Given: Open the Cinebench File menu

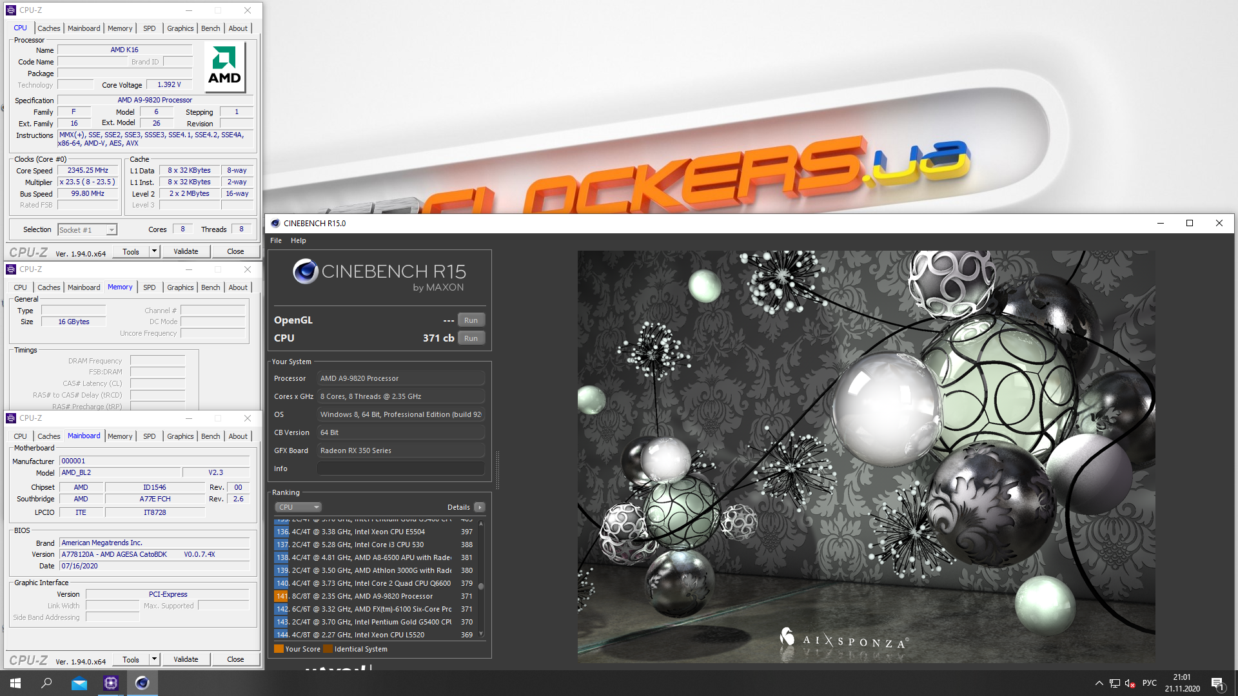Looking at the screenshot, I should tap(276, 240).
